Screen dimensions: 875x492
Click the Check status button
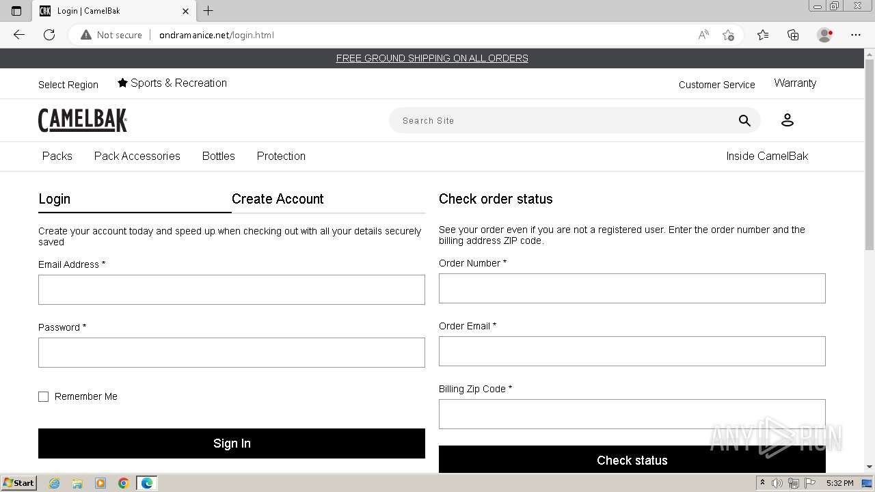pyautogui.click(x=632, y=460)
